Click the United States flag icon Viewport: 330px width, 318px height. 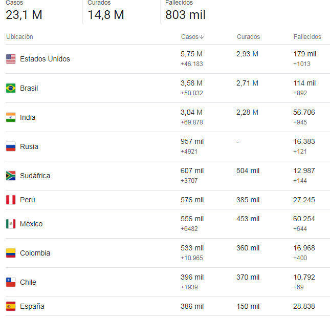[11, 59]
